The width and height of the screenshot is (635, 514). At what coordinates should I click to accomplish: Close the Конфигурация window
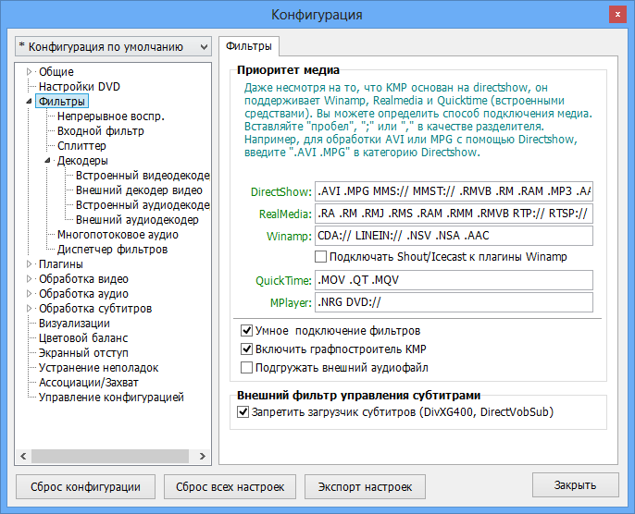617,15
